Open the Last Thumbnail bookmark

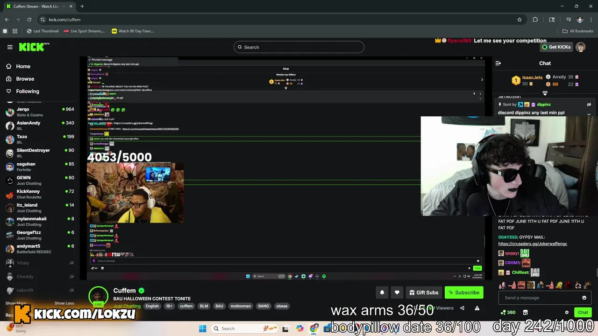click(43, 31)
